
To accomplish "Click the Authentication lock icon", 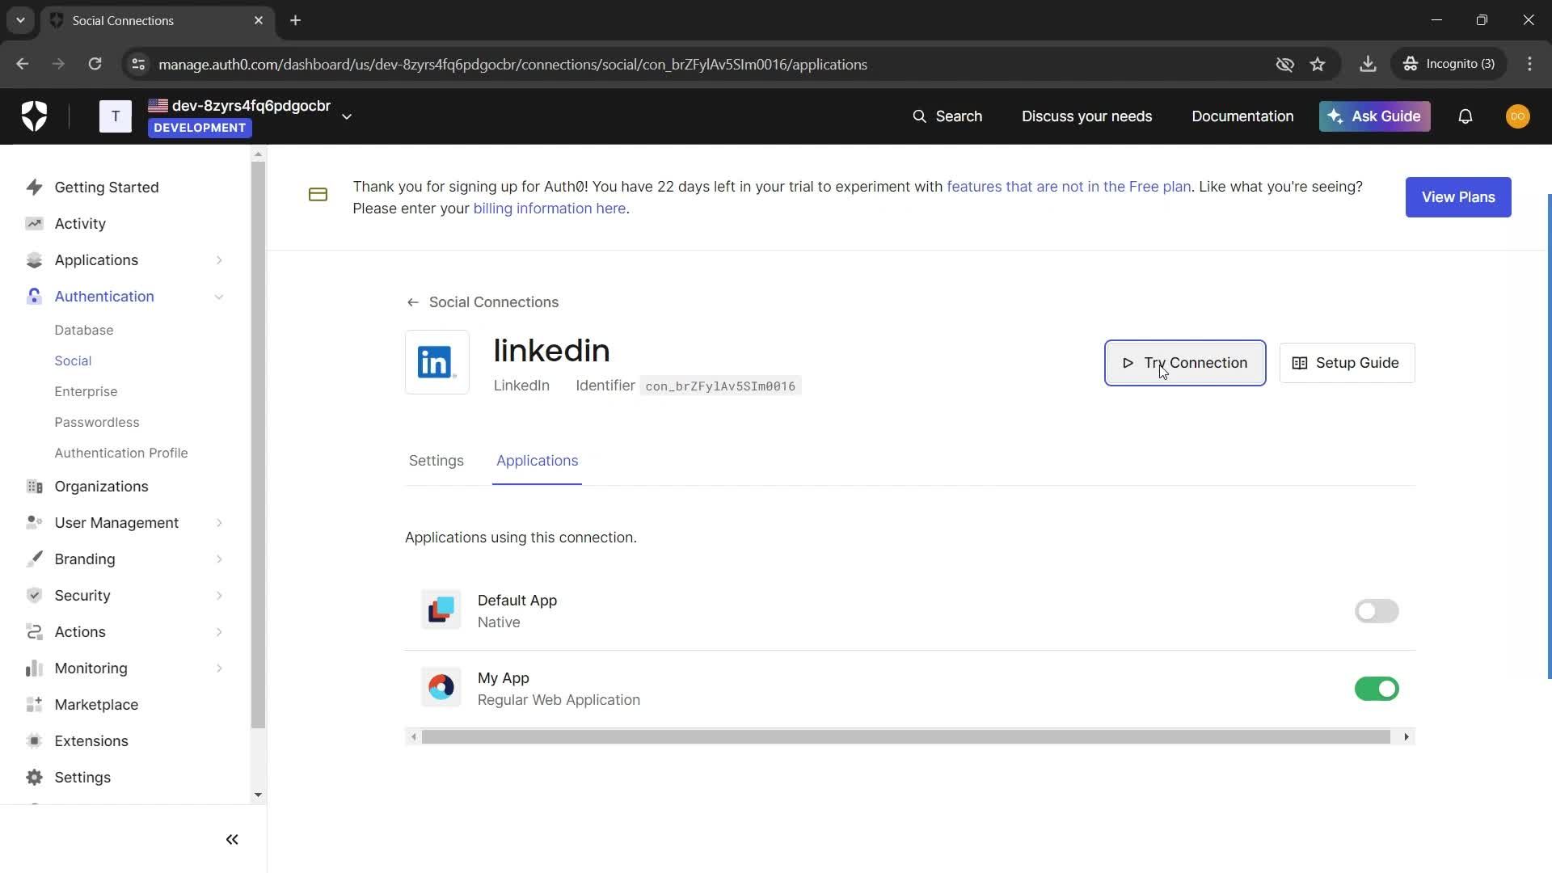I will pyautogui.click(x=34, y=297).
